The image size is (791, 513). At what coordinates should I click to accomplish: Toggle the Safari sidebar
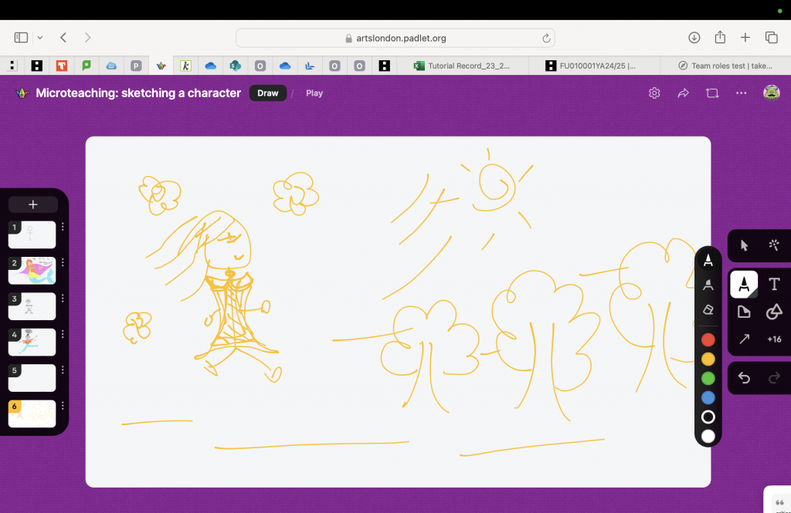(x=21, y=37)
